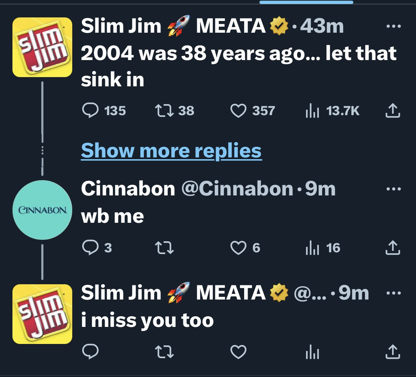The width and height of the screenshot is (416, 377).
Task: Open more options on the bottom Slim Jim tweet
Action: point(394,293)
